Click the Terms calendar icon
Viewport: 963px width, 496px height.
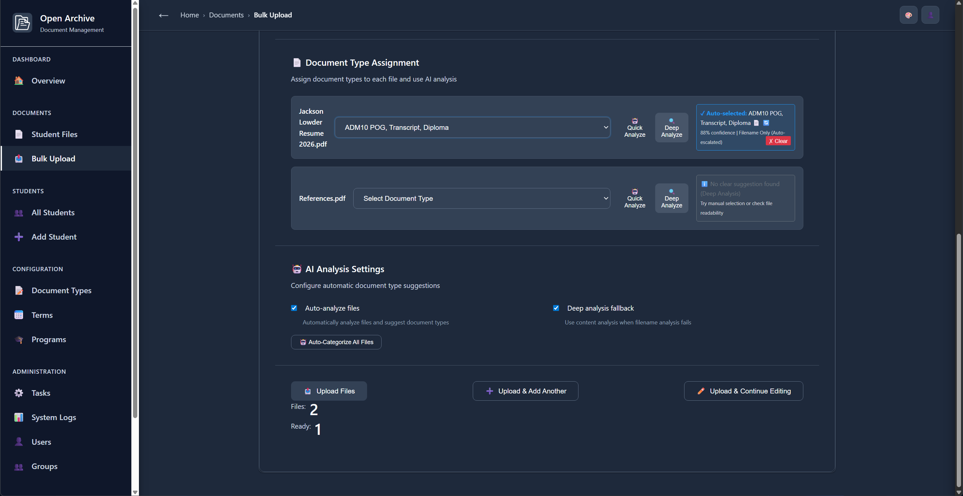pyautogui.click(x=19, y=315)
